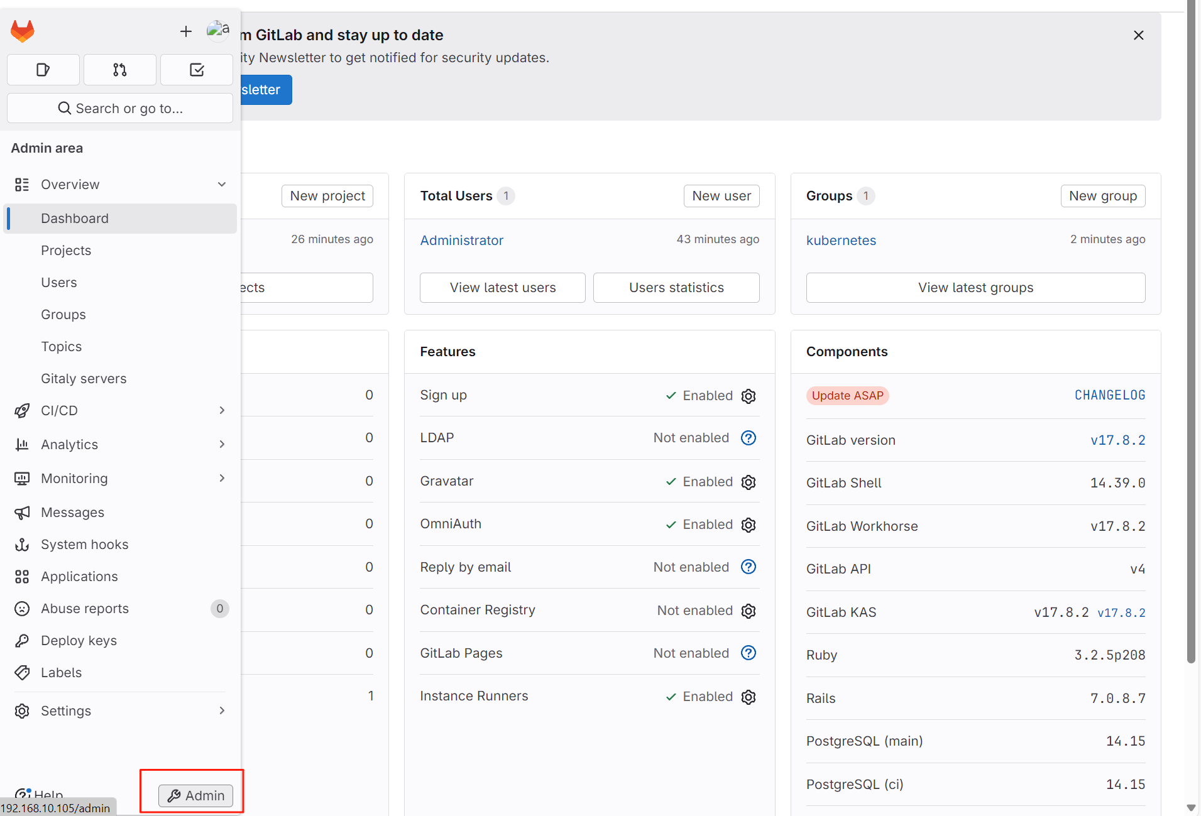Expand the Settings section chevron
The height and width of the screenshot is (816, 1201).
tap(222, 710)
